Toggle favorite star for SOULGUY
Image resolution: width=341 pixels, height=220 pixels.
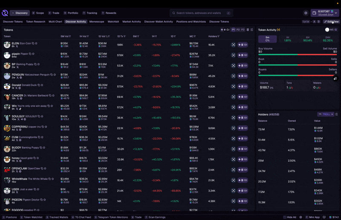click(42, 117)
